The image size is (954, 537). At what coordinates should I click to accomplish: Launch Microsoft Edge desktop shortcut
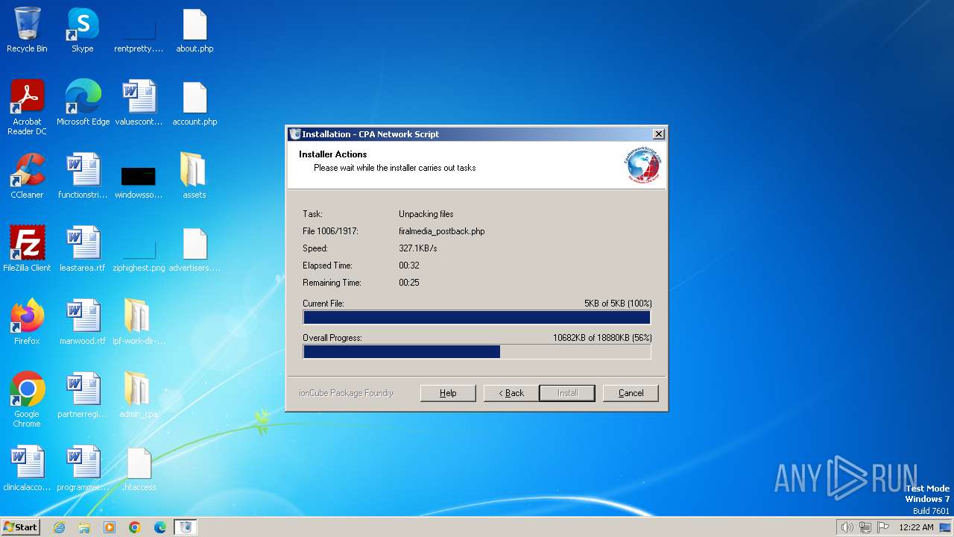coord(83,103)
